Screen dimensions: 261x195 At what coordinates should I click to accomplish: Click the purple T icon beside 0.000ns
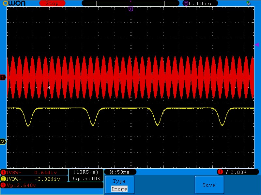coord(186,3)
